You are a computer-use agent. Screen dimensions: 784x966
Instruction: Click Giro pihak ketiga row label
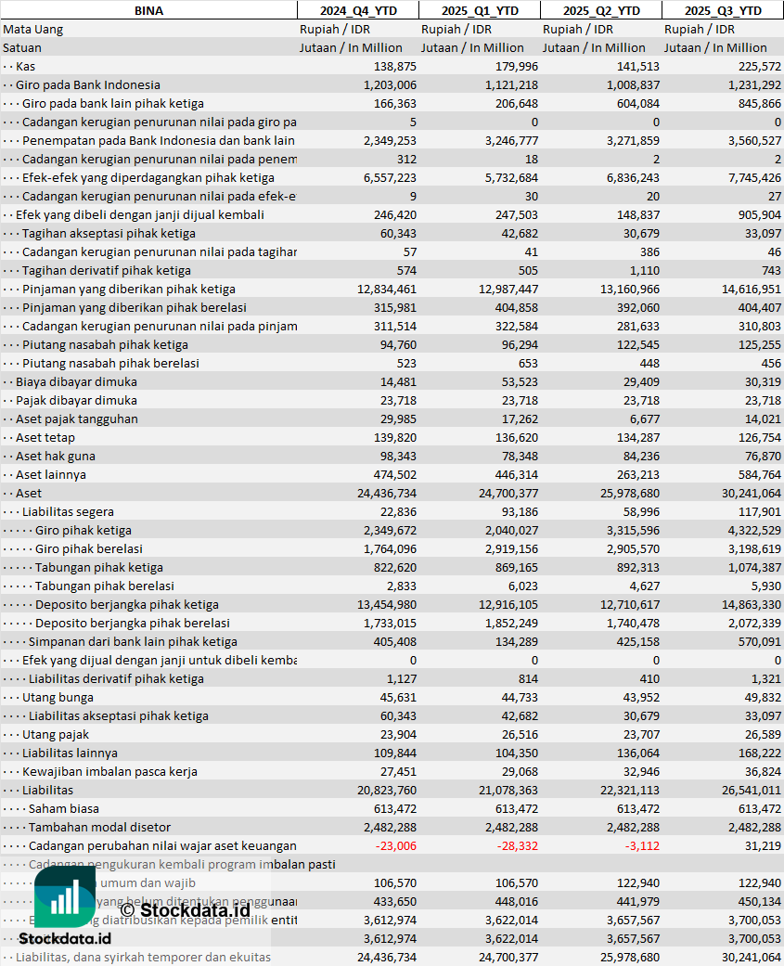point(84,531)
